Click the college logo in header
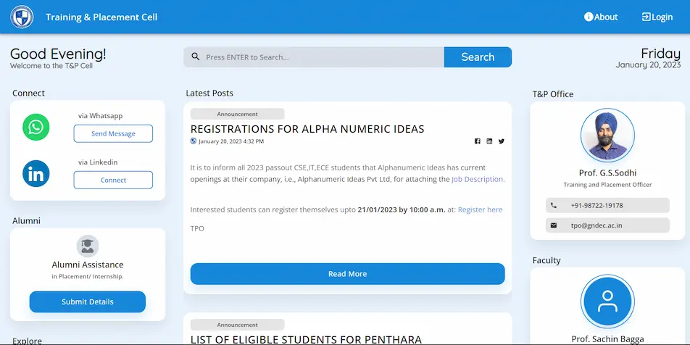This screenshot has height=345, width=690. [x=22, y=17]
